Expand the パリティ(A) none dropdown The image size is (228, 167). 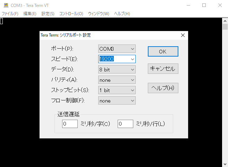point(117,80)
